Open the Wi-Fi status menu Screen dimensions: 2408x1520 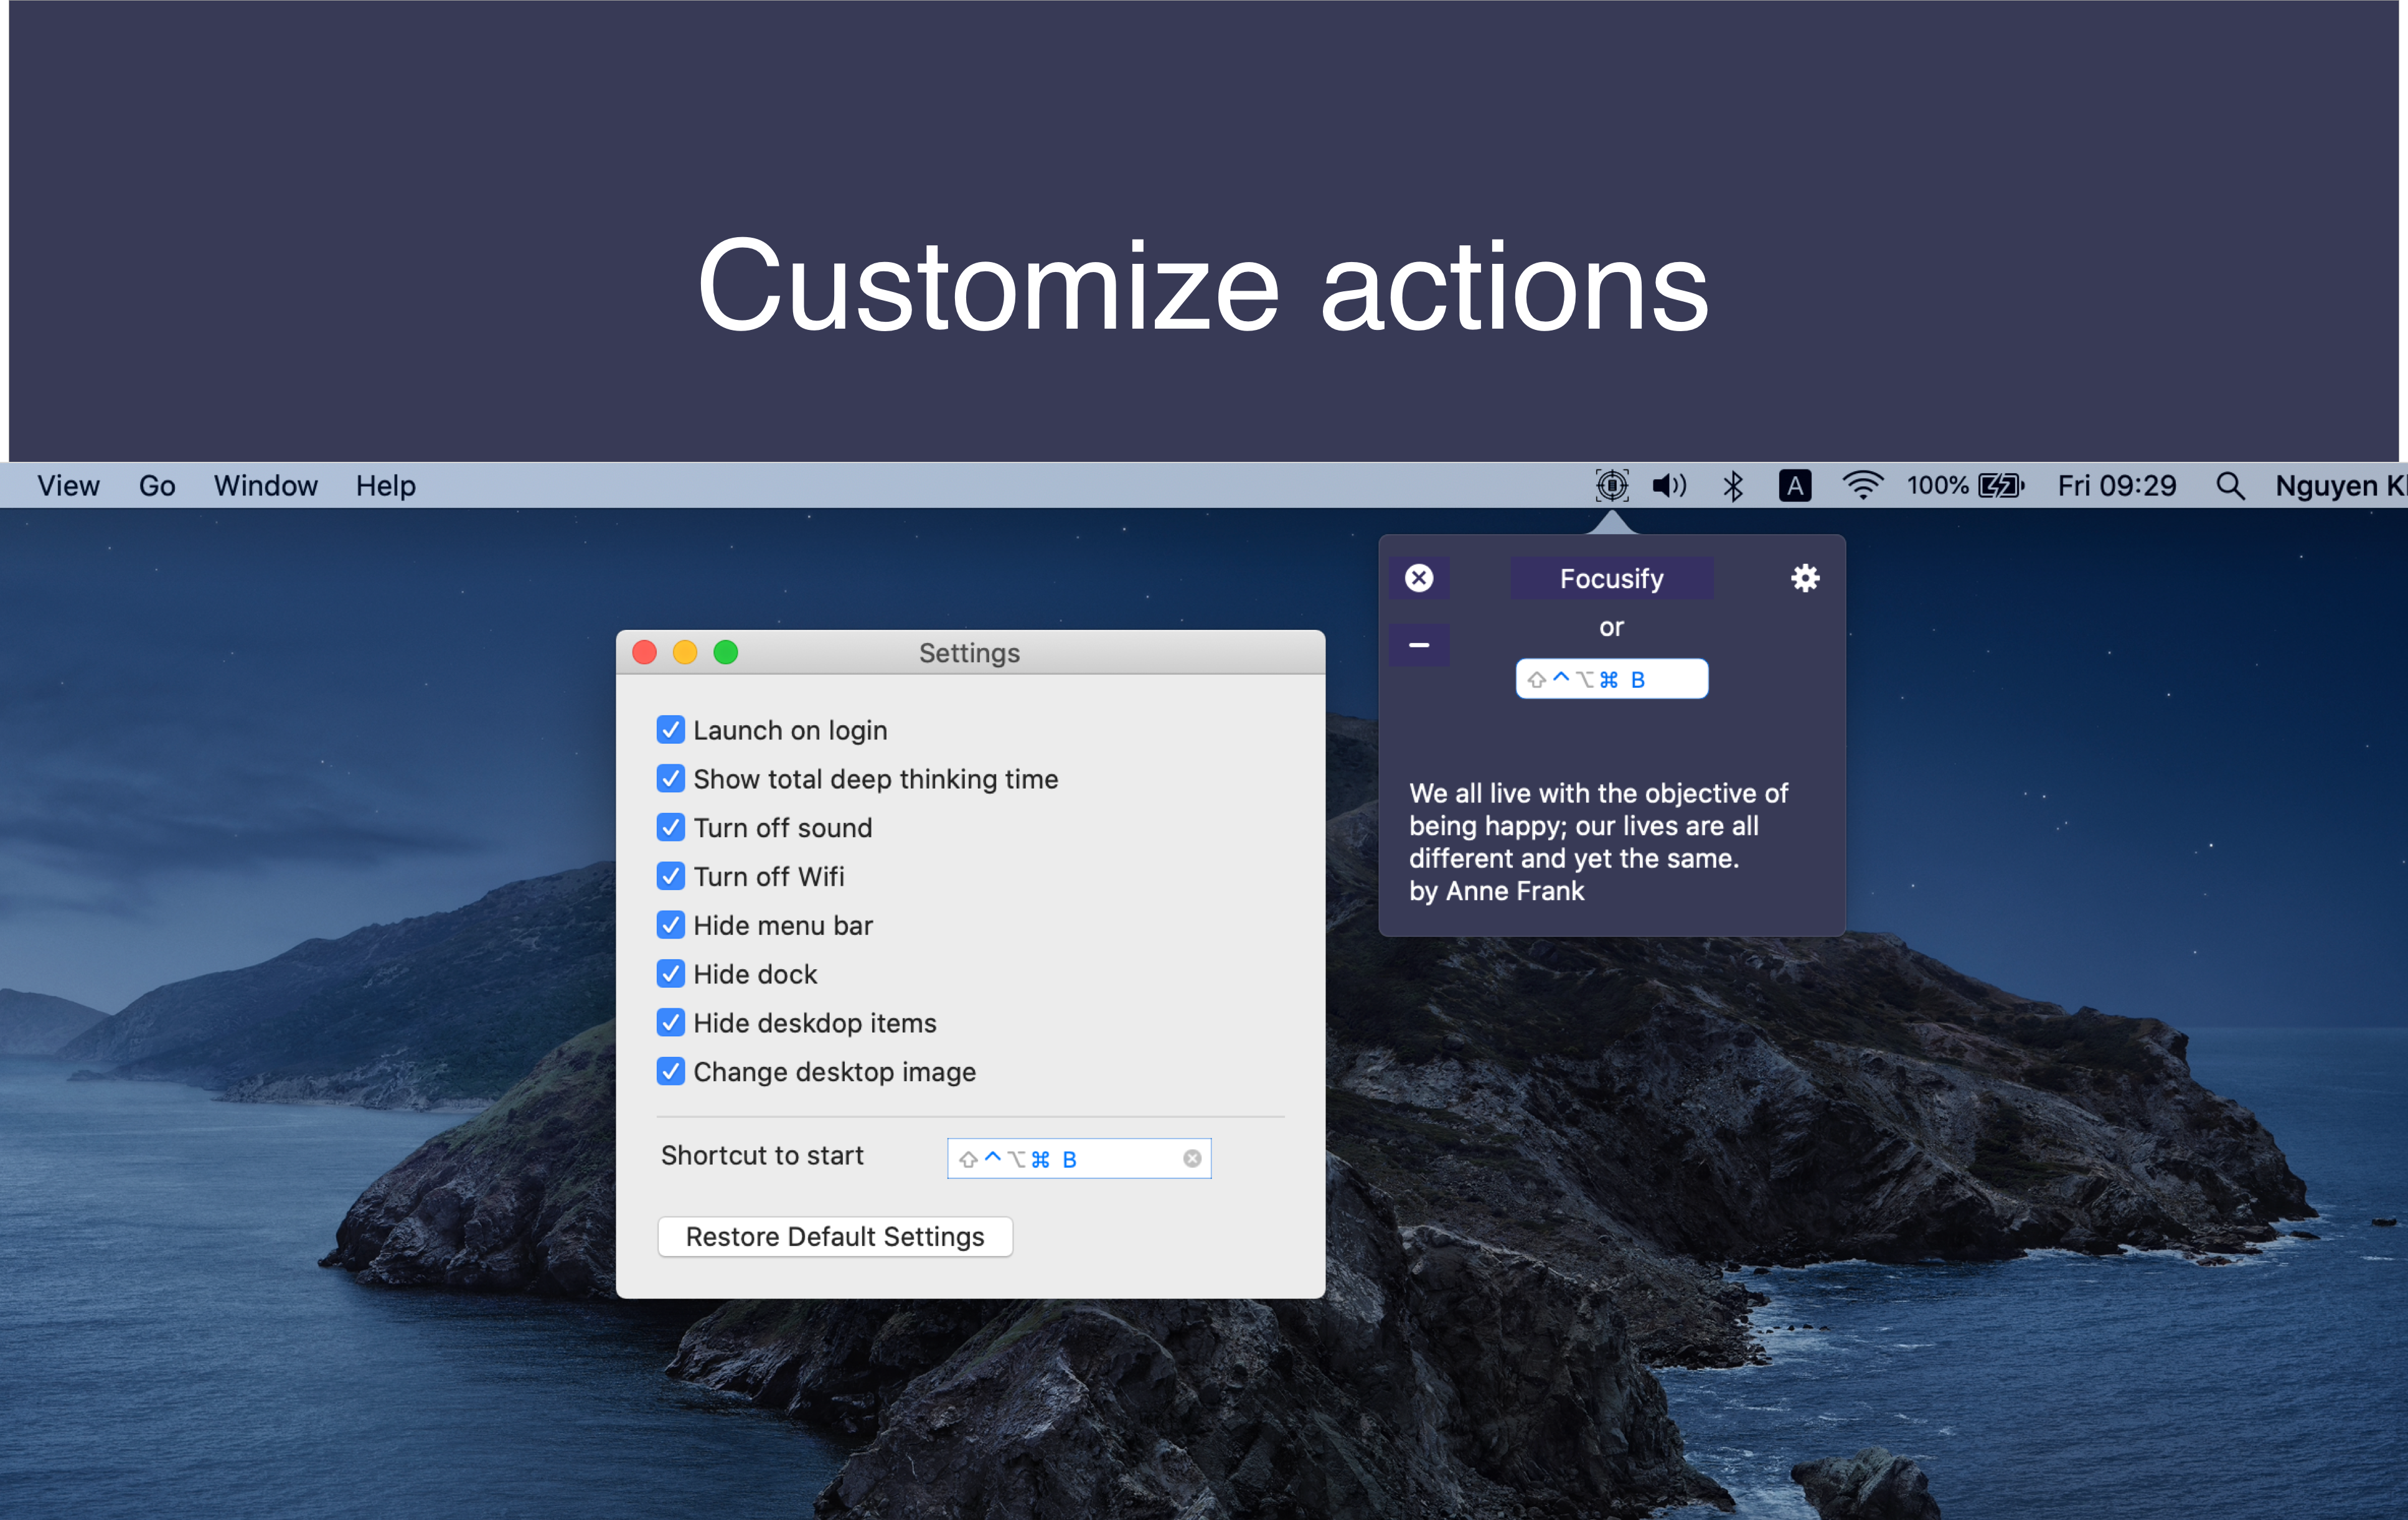(1861, 486)
